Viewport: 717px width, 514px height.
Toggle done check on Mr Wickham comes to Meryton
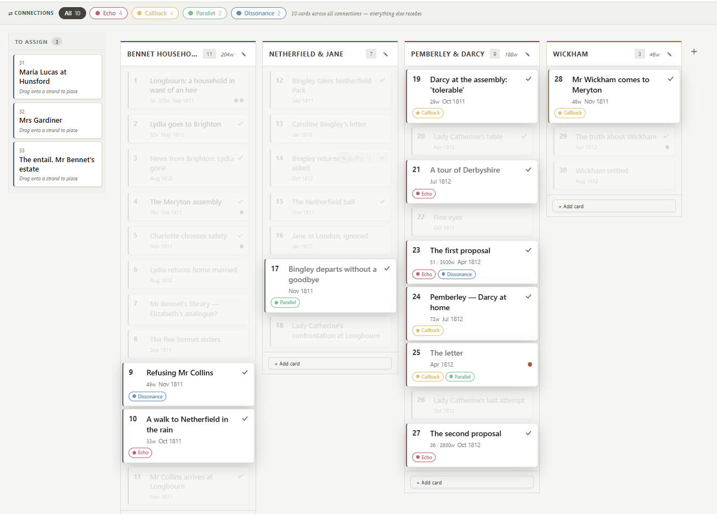pos(670,79)
